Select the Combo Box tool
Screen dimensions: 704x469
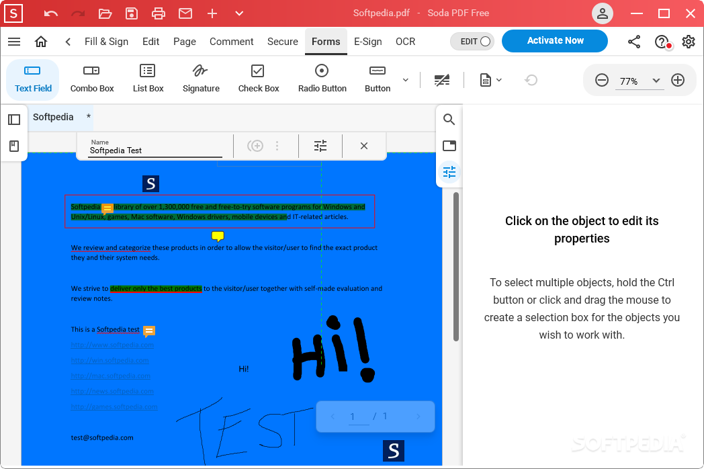(x=92, y=79)
